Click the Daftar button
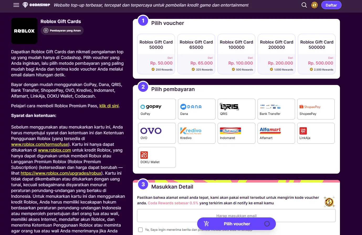The width and height of the screenshot is (362, 235). (x=331, y=5)
